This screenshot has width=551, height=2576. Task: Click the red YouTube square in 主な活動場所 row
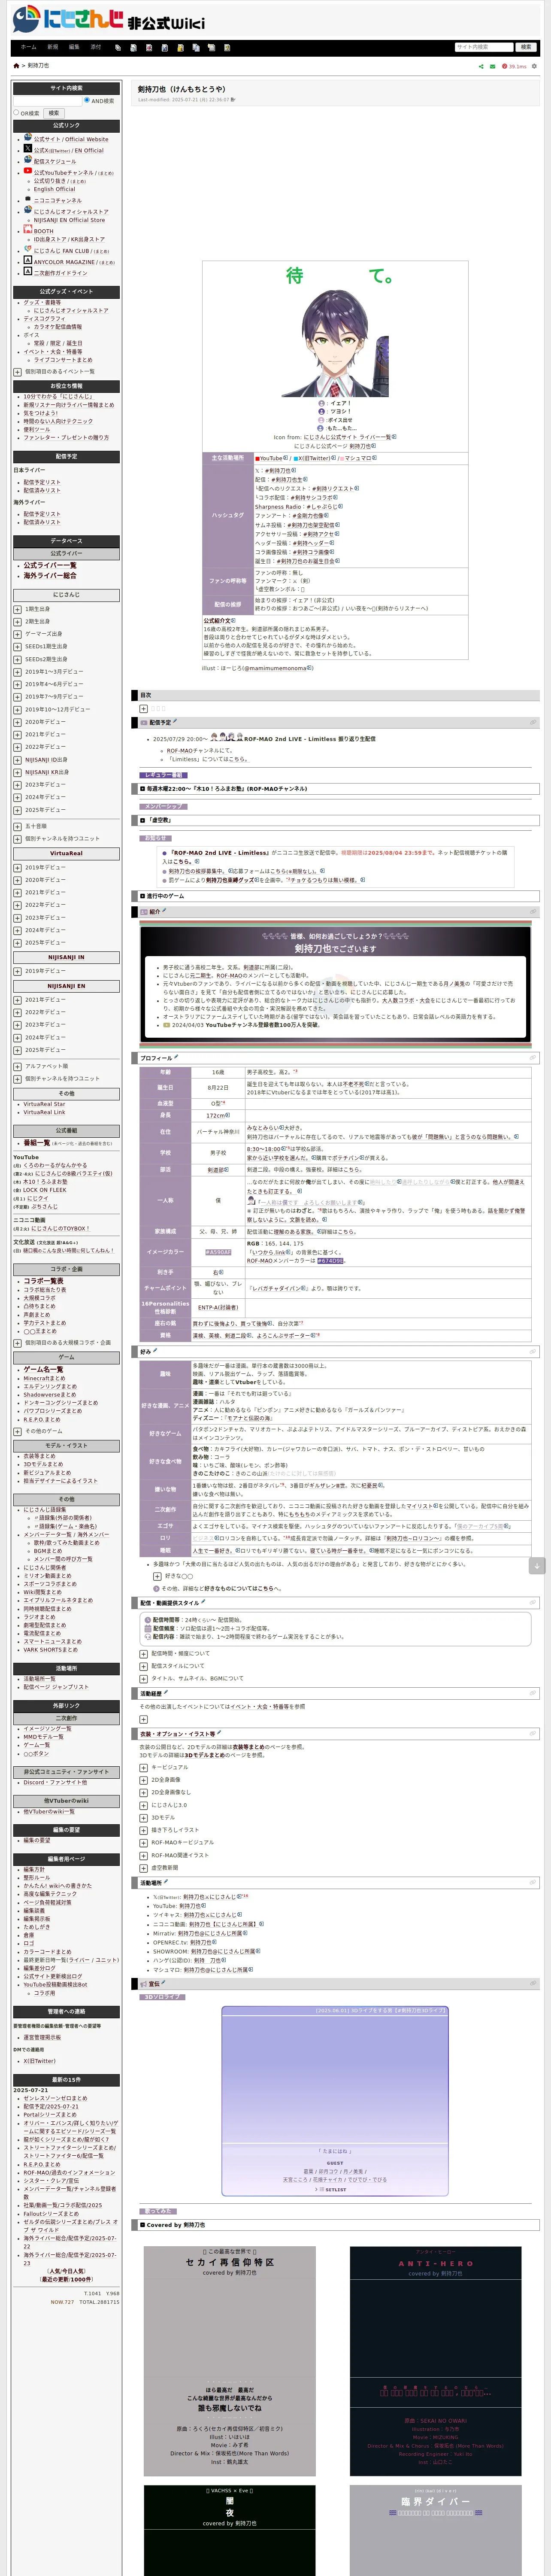(257, 458)
